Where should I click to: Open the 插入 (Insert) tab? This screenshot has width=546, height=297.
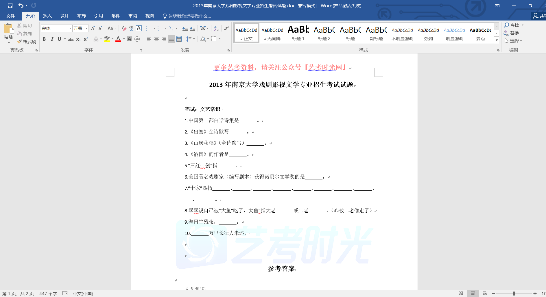(x=47, y=16)
